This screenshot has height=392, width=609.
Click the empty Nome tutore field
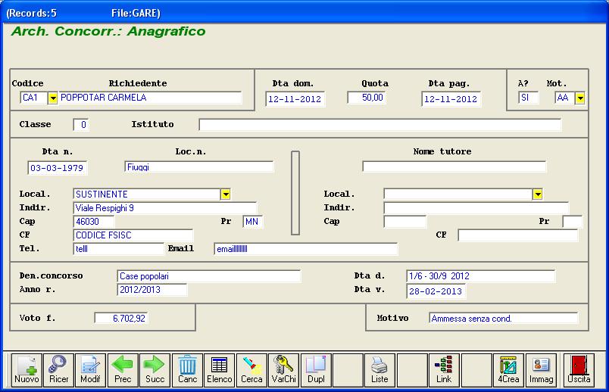(x=454, y=166)
